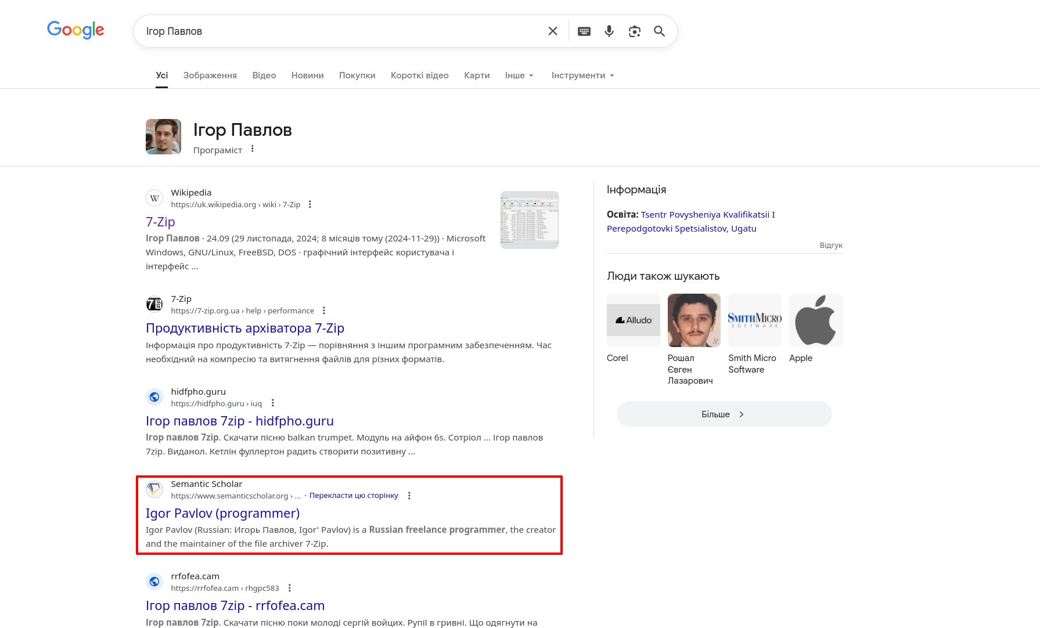The width and height of the screenshot is (1040, 628).
Task: Open Google Lens image search
Action: 635,31
